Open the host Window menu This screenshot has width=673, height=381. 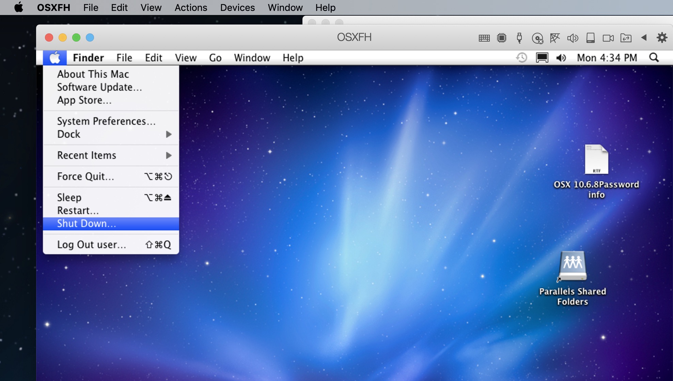[285, 7]
